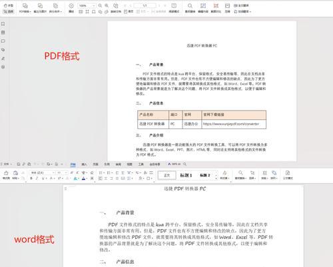Screen dimensions: 333x267
Task: Click the page number field showing 1/1
Action: pos(145,5)
